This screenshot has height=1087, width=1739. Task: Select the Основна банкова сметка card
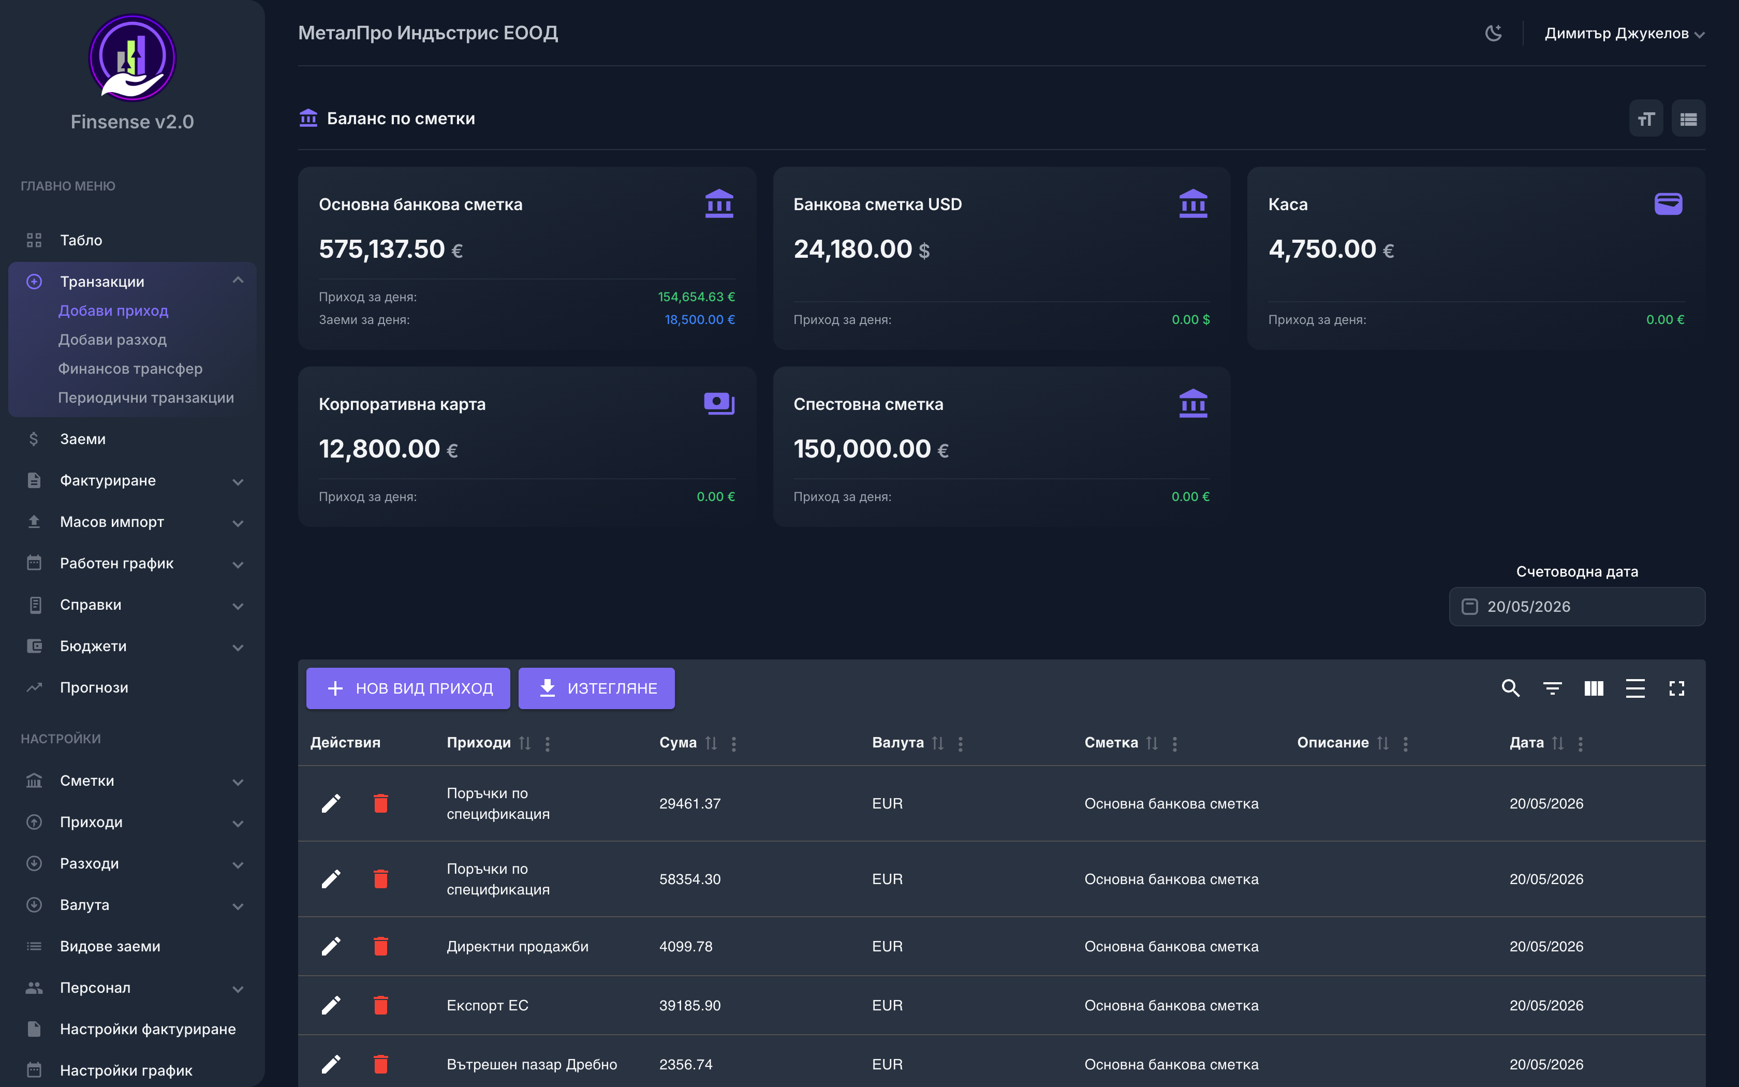click(527, 258)
